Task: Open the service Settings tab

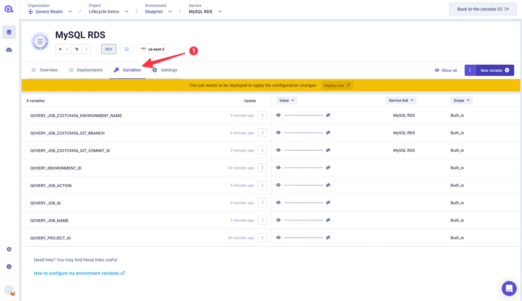Action: tap(165, 70)
